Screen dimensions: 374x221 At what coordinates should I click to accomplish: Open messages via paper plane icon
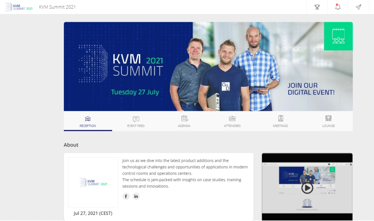(359, 7)
